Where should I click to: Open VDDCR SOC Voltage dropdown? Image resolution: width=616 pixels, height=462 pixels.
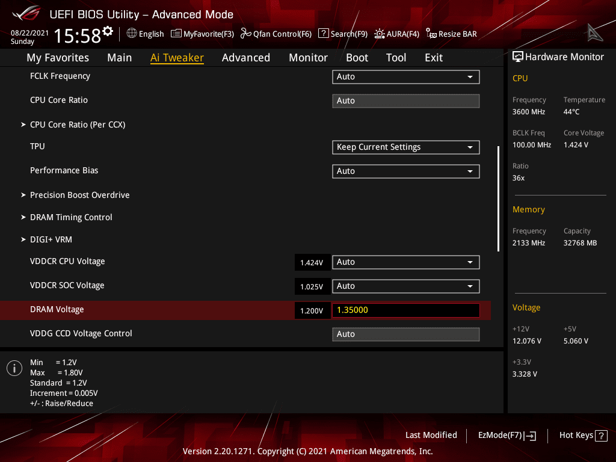tap(406, 286)
